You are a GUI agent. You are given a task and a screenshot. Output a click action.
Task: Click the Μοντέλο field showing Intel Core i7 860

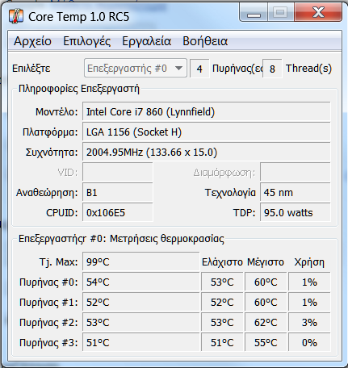point(207,111)
